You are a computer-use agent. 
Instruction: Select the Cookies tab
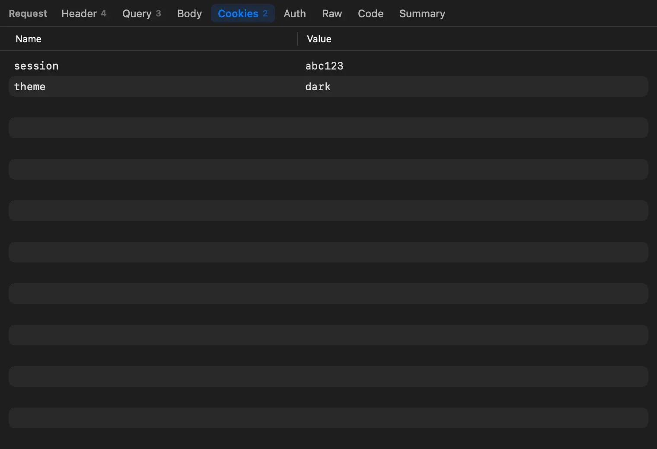[x=242, y=14]
